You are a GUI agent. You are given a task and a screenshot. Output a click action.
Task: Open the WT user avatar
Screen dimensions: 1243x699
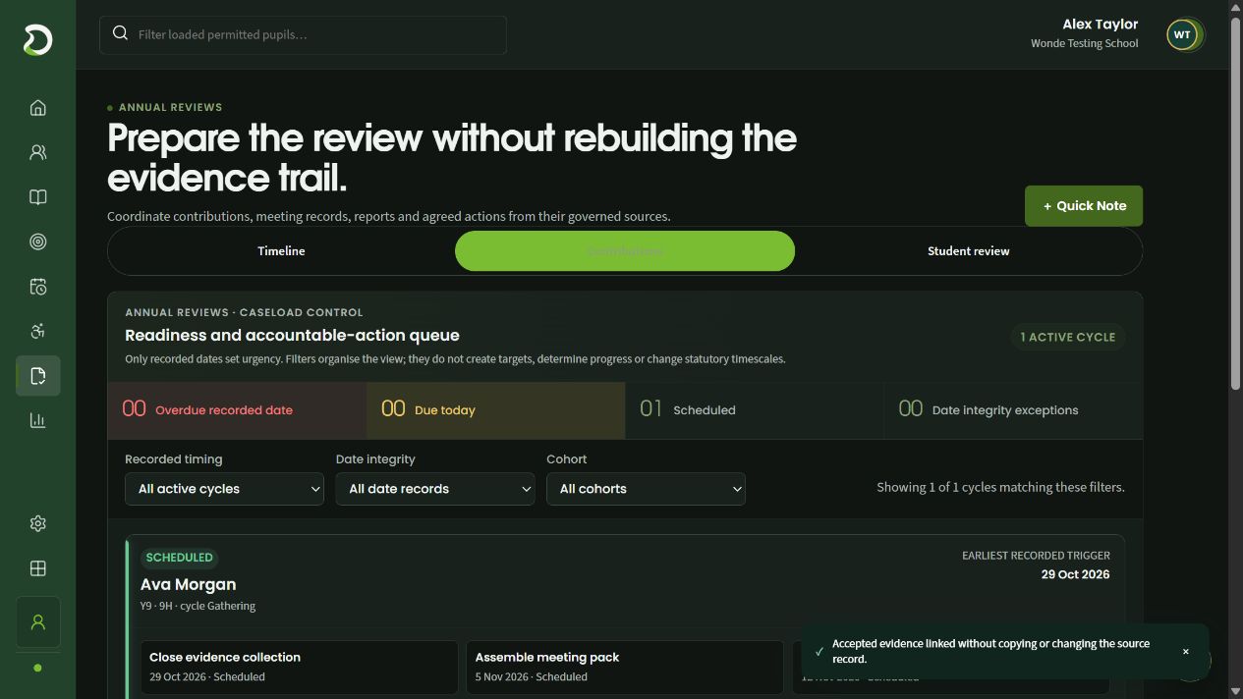(1182, 34)
